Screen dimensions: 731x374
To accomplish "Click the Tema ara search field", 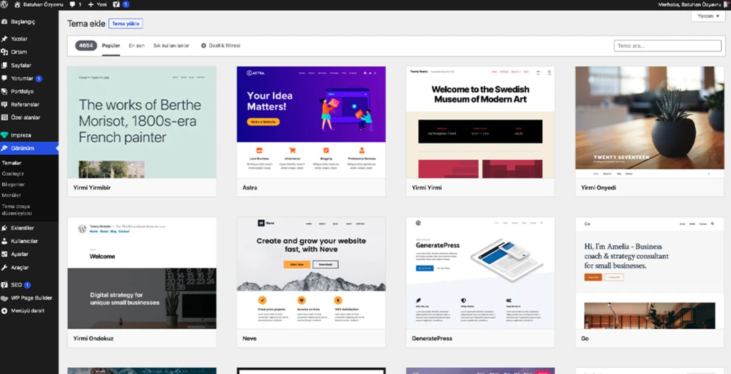I will click(x=667, y=46).
